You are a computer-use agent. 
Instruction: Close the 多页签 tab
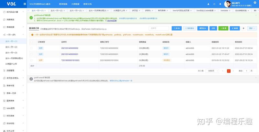click(x=140, y=11)
